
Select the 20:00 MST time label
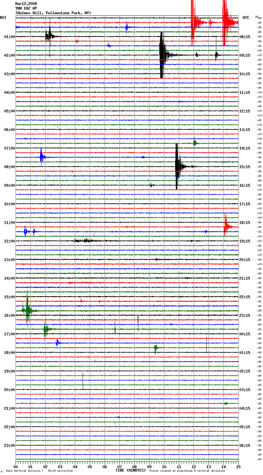click(10, 390)
